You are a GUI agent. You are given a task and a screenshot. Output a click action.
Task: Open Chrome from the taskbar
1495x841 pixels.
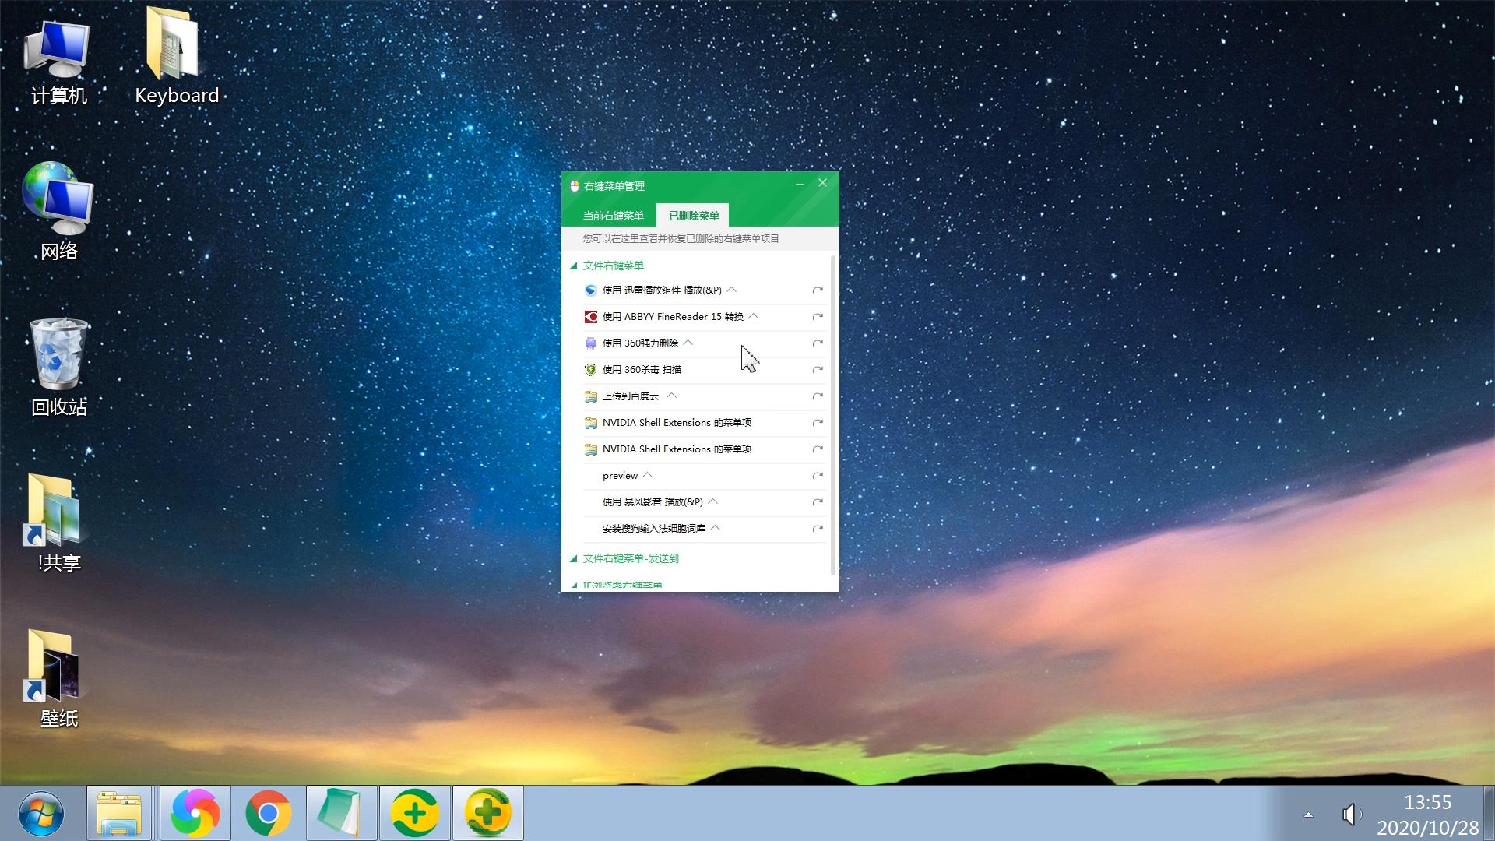tap(268, 814)
